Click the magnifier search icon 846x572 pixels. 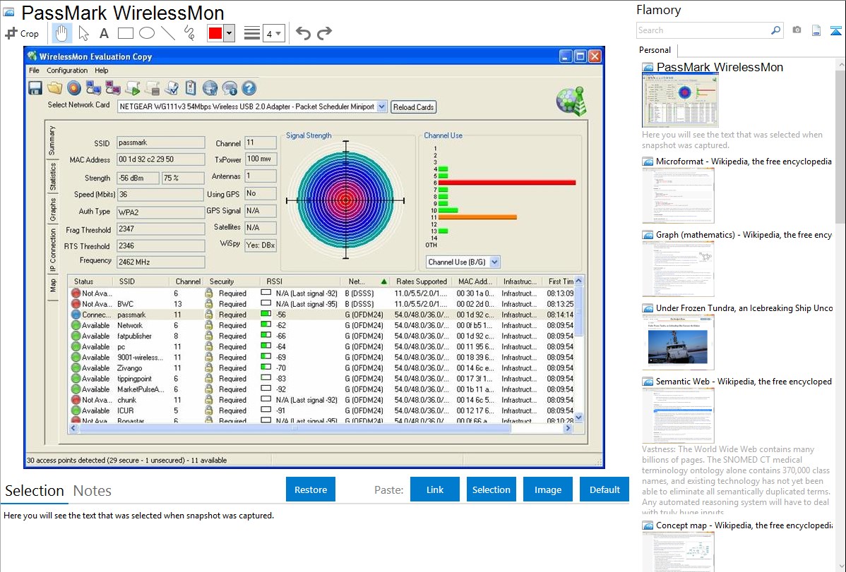point(776,30)
